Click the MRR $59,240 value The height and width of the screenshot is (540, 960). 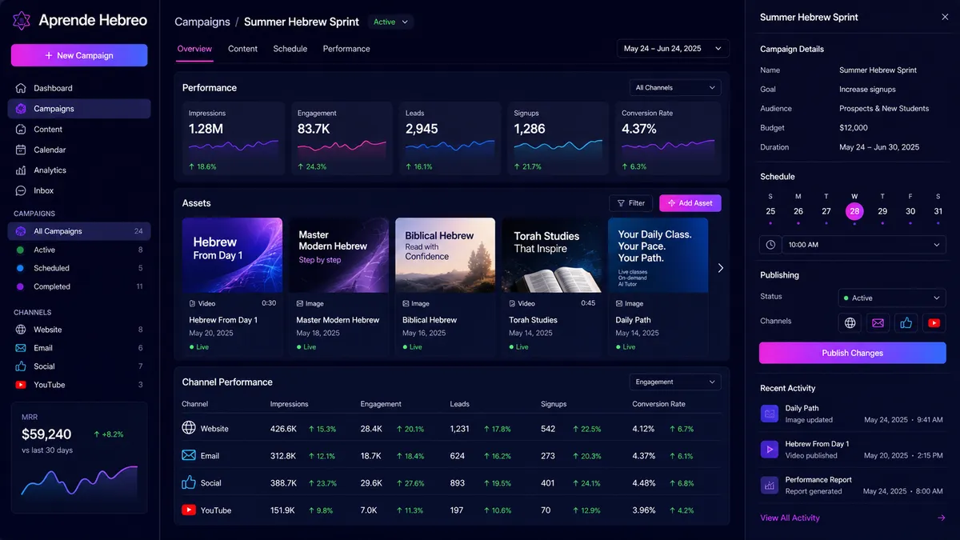pyautogui.click(x=46, y=434)
